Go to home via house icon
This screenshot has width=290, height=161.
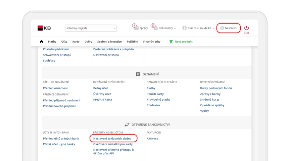pos(41,42)
